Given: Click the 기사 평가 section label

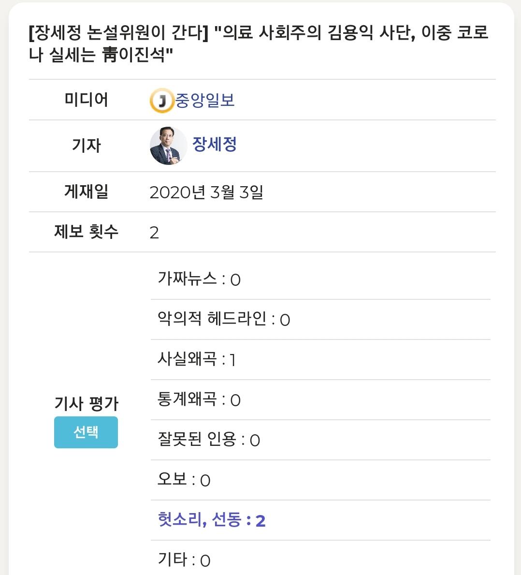Looking at the screenshot, I should click(x=86, y=403).
